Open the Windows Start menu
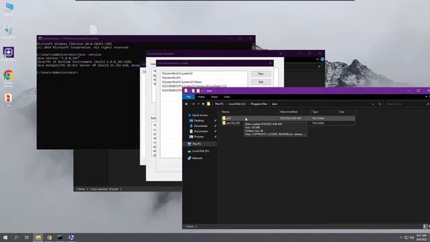 (x=5, y=237)
